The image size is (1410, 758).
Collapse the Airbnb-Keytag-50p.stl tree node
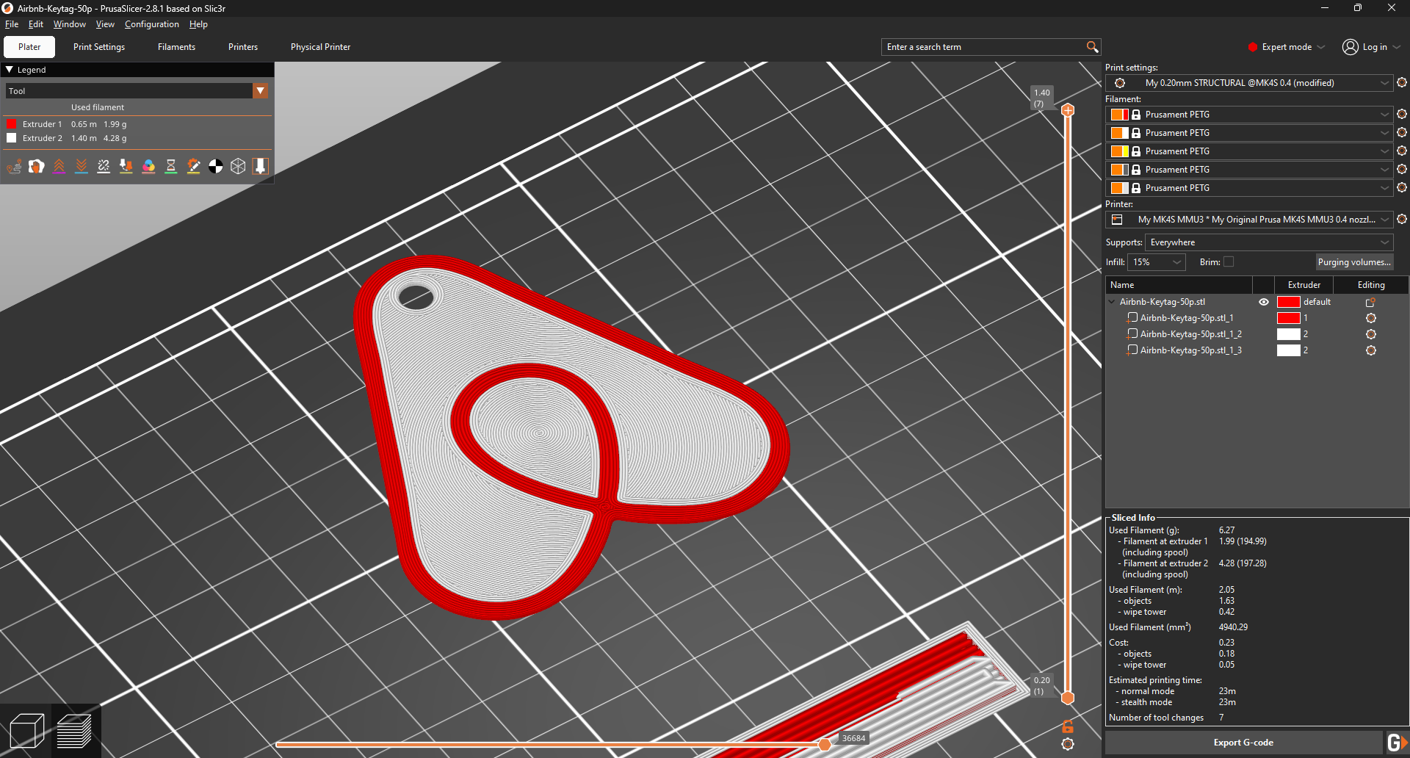coord(1112,302)
